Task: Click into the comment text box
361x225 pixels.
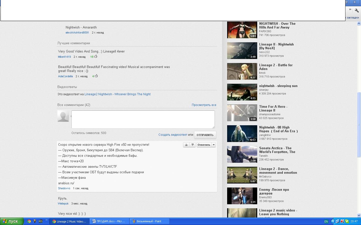Action: [x=143, y=119]
